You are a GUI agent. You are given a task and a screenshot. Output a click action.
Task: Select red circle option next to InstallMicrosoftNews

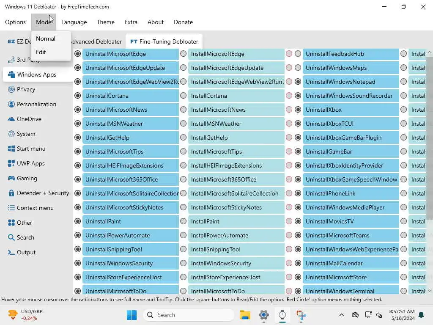(x=289, y=110)
